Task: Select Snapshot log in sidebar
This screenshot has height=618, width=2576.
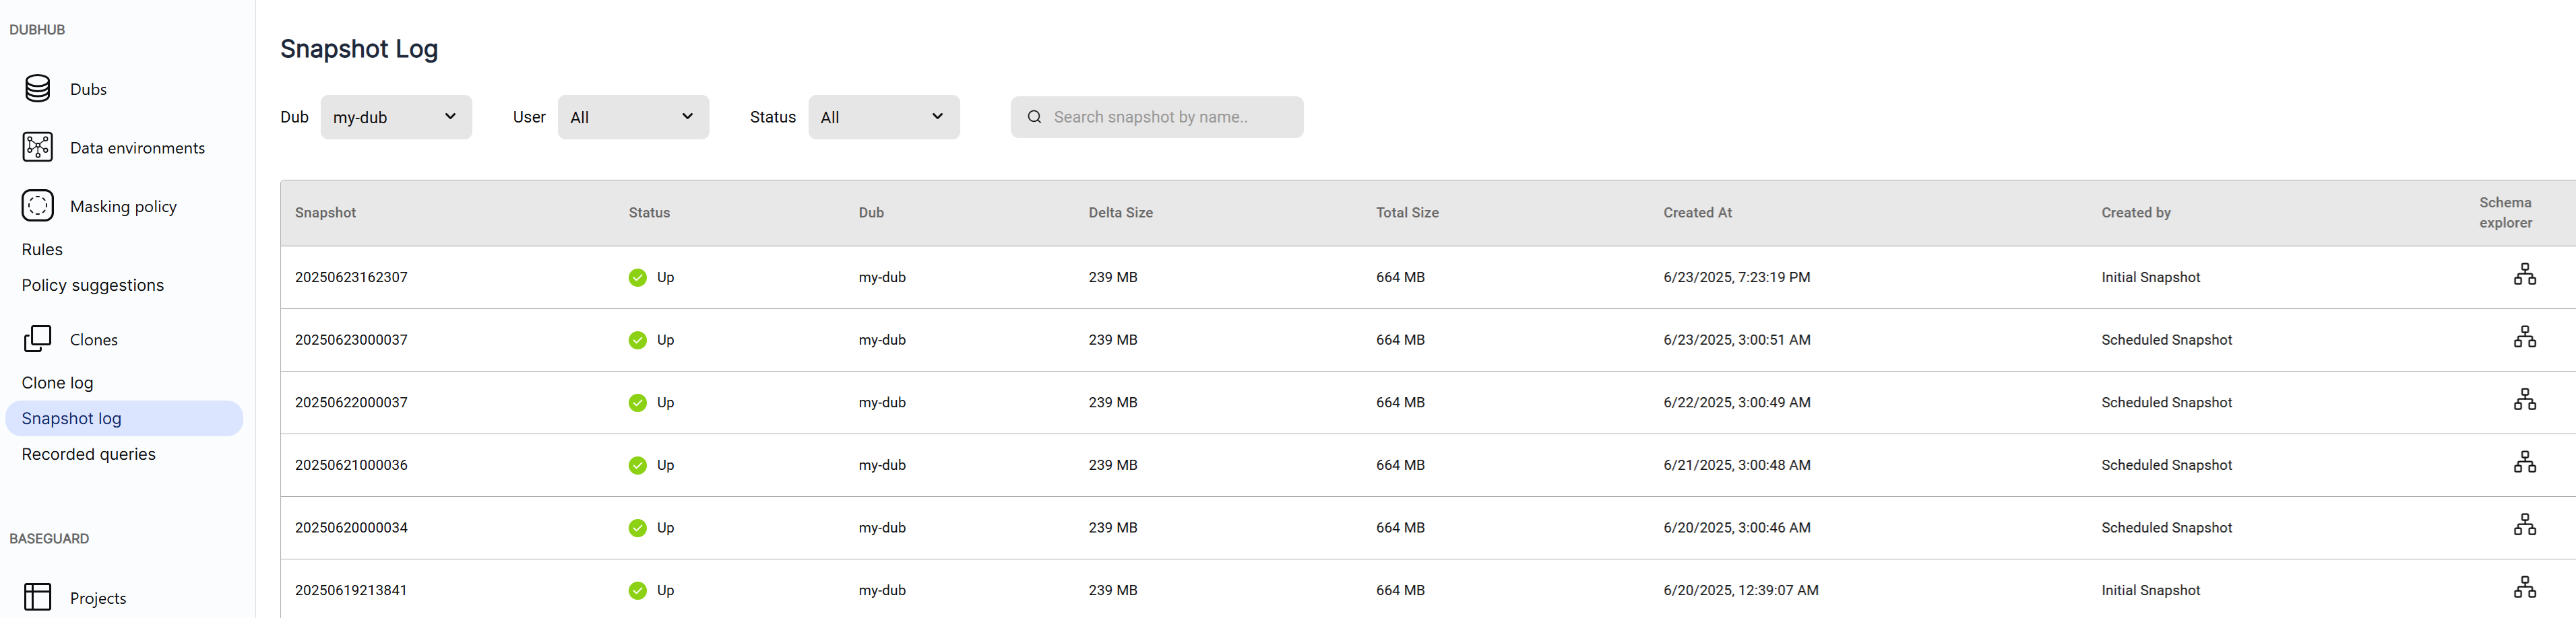Action: 72,418
